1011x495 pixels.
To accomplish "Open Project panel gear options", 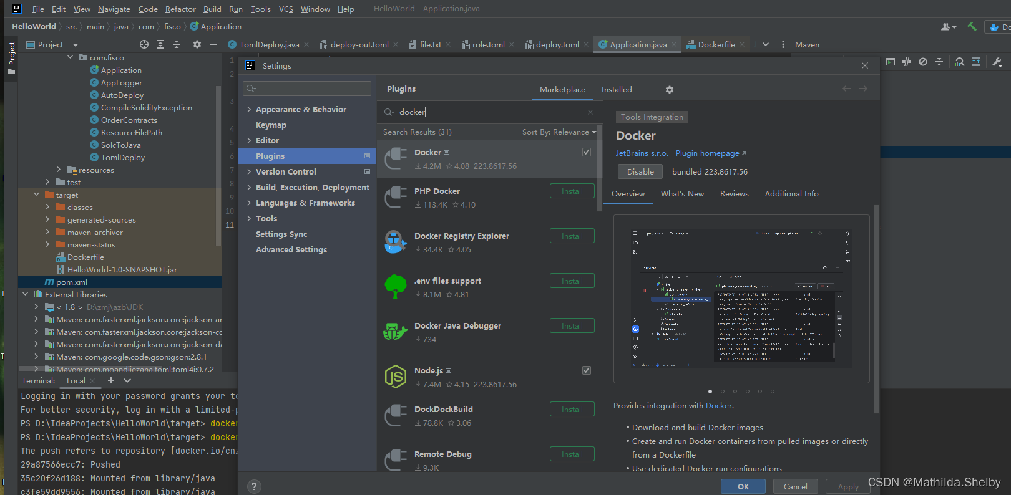I will pos(197,44).
